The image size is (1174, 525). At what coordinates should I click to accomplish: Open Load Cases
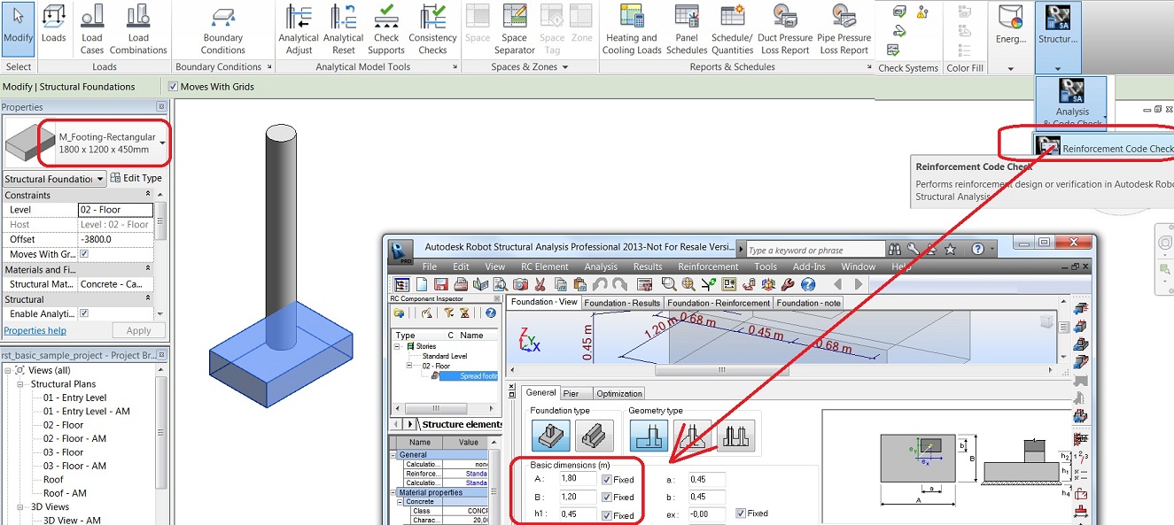coord(92,29)
